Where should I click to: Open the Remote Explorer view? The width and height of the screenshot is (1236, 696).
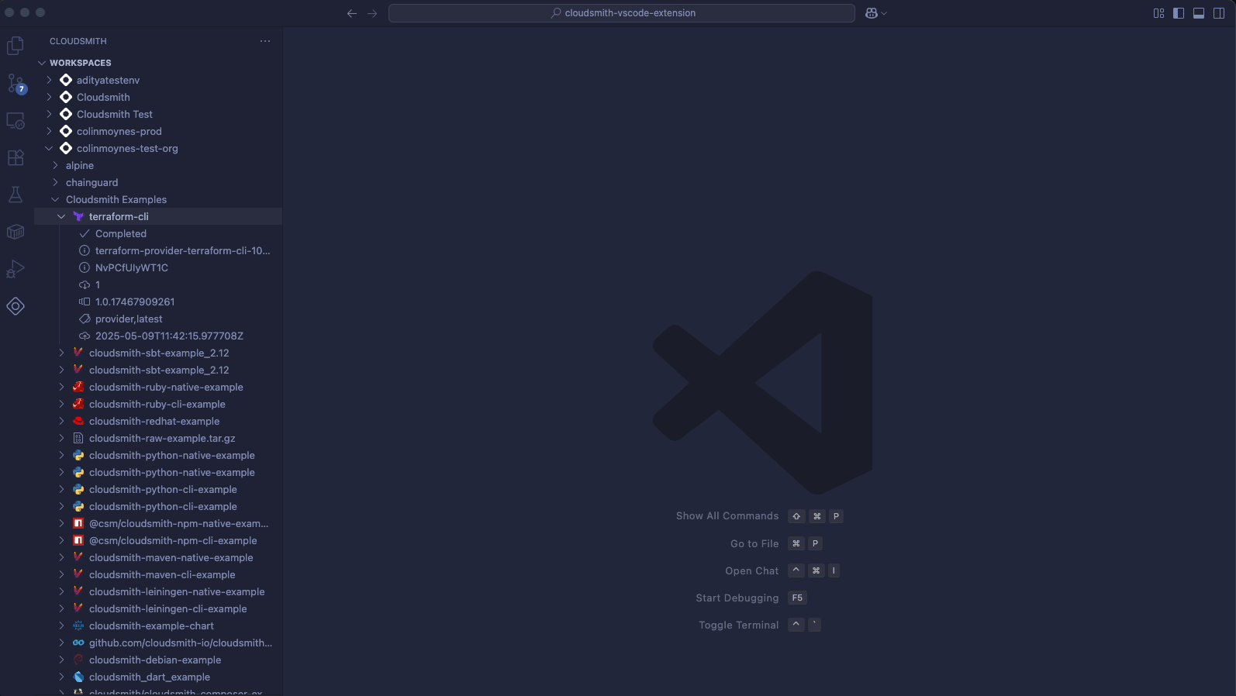pyautogui.click(x=16, y=121)
